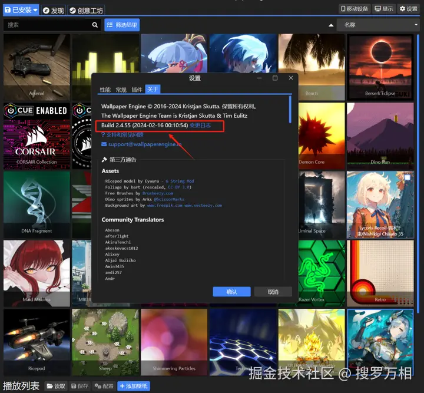Select the Demon Core wallpaper
This screenshot has height=393, width=424.
click(322, 136)
